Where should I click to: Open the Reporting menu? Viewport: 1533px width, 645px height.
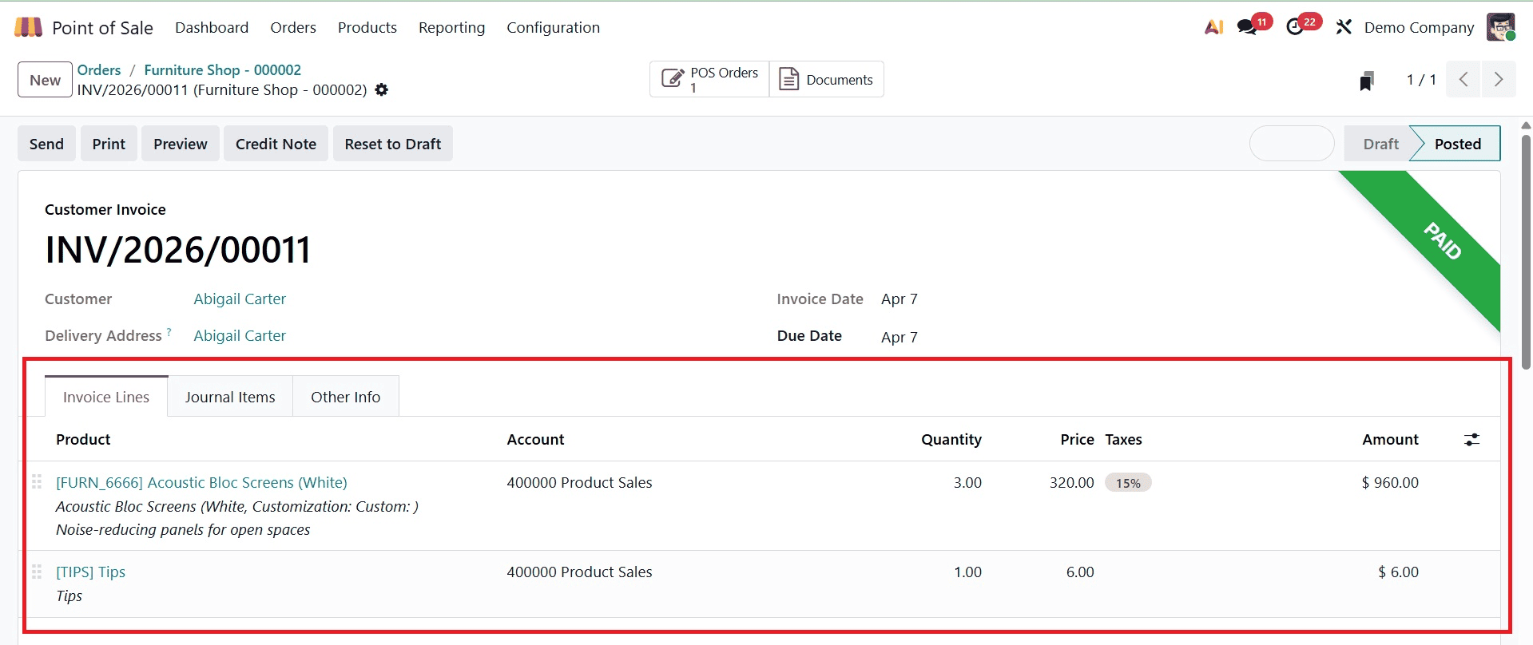[x=451, y=27]
